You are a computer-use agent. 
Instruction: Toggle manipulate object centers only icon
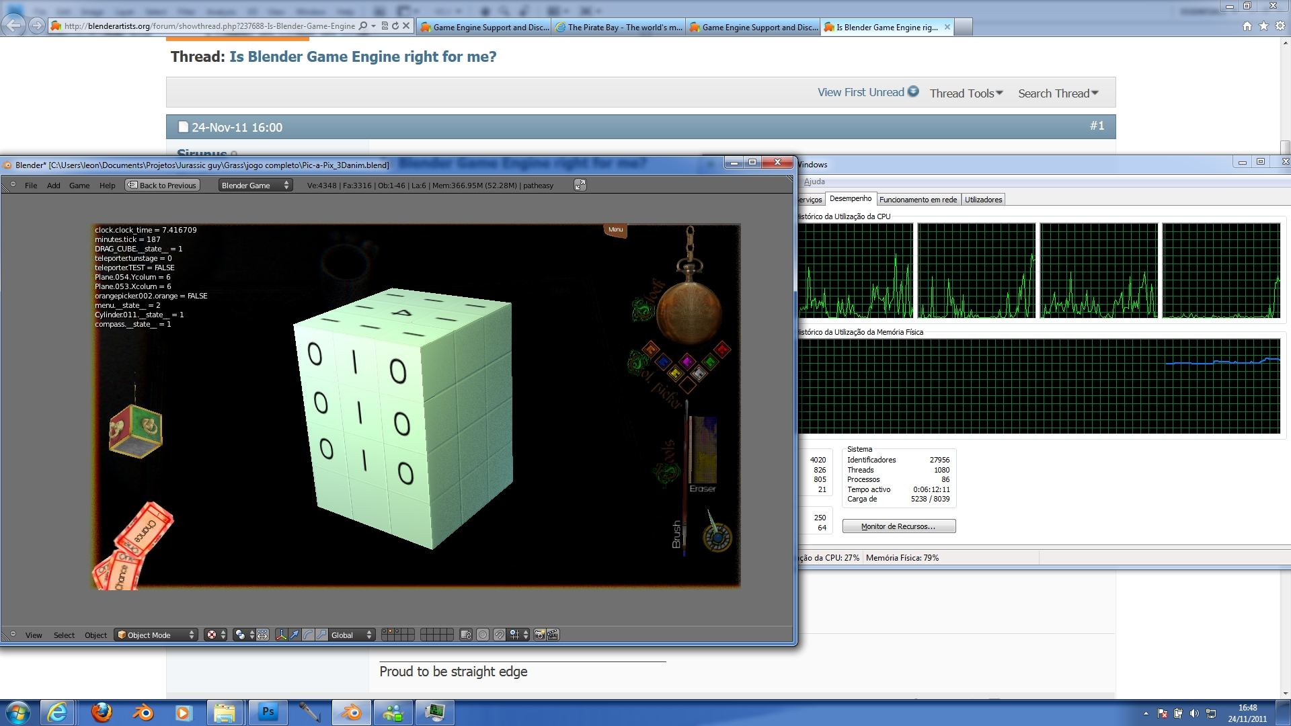tap(263, 635)
